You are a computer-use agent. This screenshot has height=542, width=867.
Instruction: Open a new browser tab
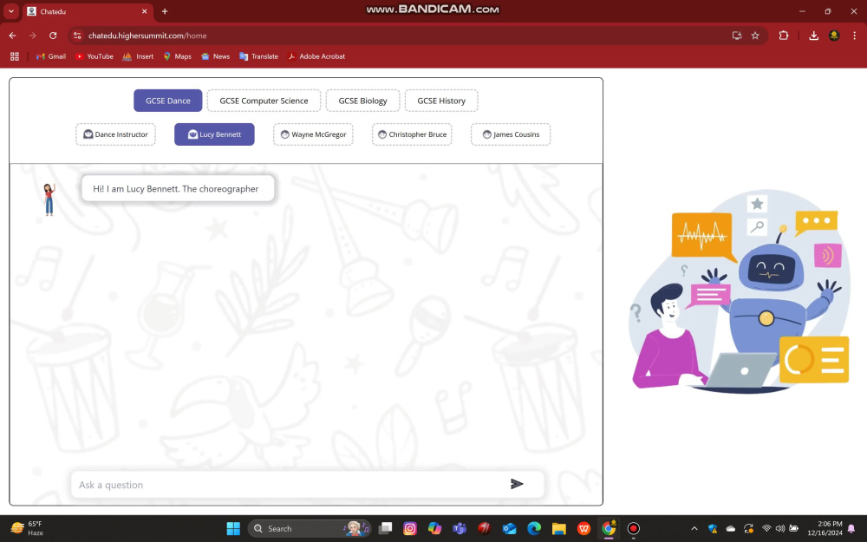tap(165, 11)
